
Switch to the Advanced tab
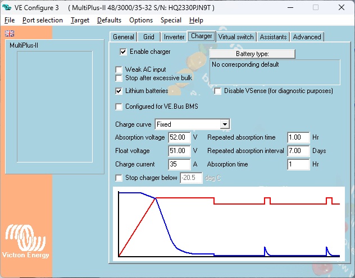pyautogui.click(x=307, y=37)
